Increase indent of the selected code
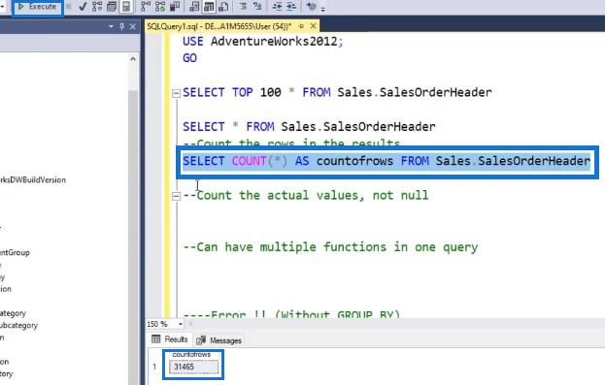The height and width of the screenshot is (385, 605). click(291, 7)
